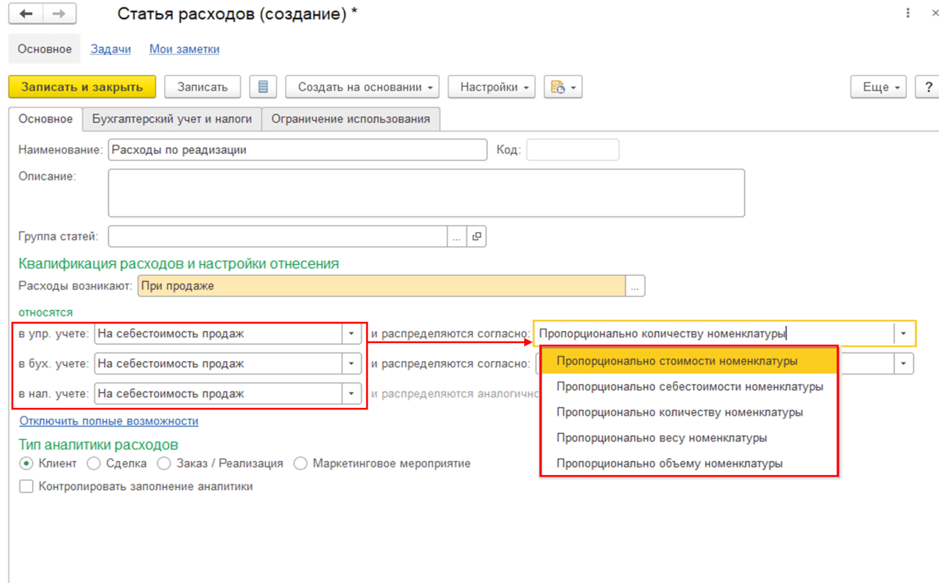Click the forward navigation arrow

[59, 14]
